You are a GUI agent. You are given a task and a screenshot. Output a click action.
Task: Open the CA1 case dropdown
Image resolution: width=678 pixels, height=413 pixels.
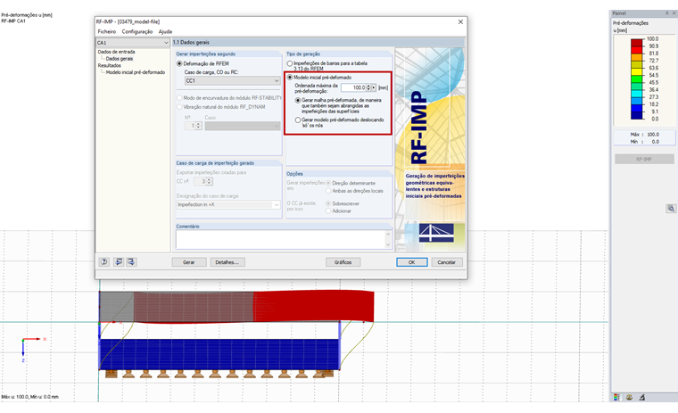(133, 43)
